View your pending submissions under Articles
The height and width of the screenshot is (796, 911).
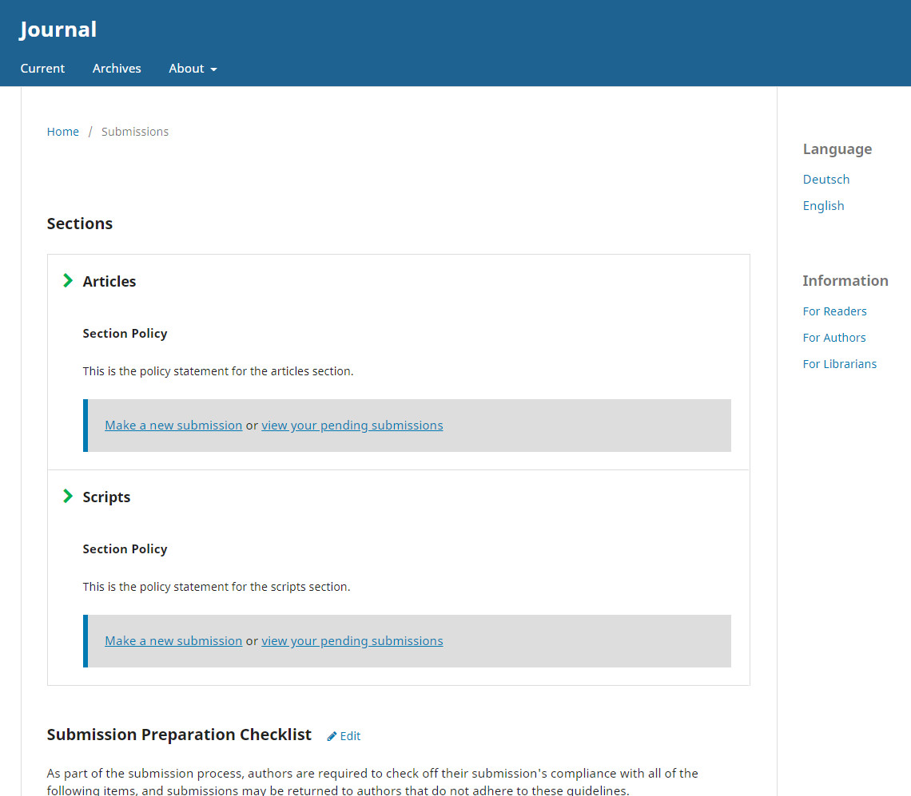pyautogui.click(x=352, y=426)
